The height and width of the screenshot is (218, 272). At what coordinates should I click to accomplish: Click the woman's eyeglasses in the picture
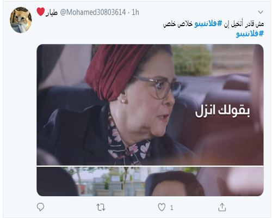(159, 87)
